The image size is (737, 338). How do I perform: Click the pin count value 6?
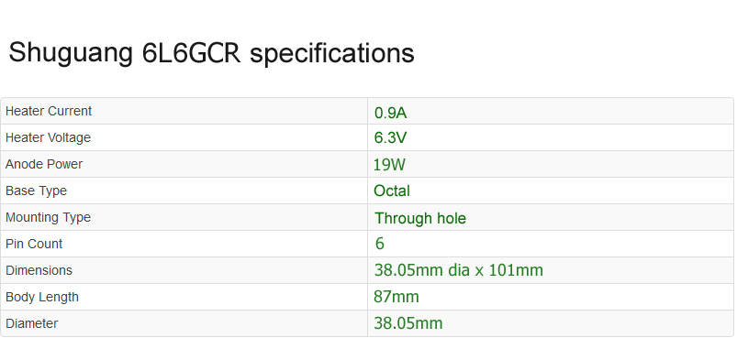(x=380, y=244)
